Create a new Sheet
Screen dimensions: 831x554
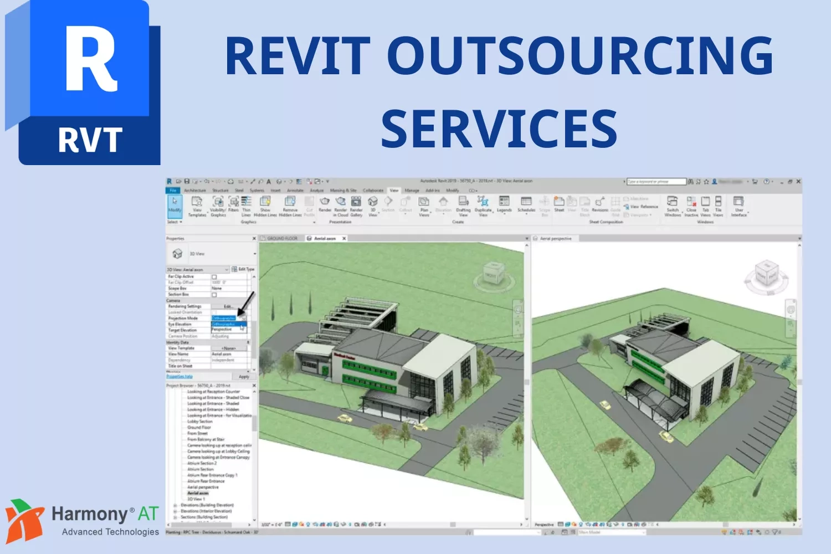click(x=559, y=204)
